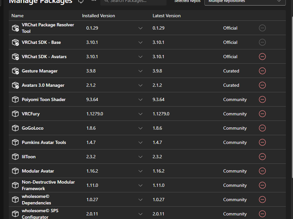Click the Installed Version column header
Screen dimensions: 293x219
click(98, 16)
